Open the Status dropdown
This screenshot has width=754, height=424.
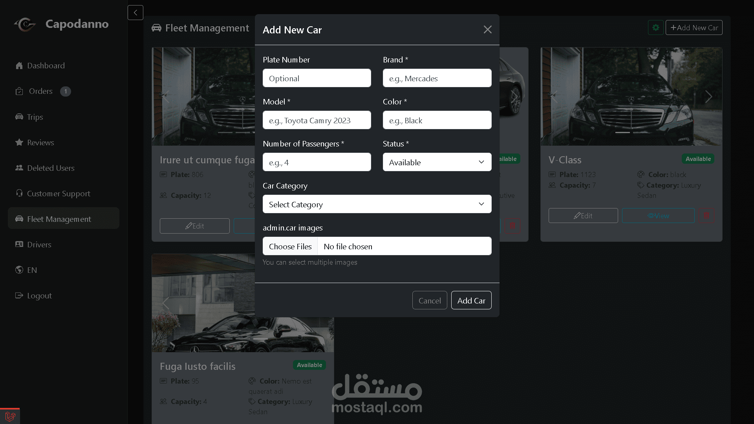pos(437,162)
